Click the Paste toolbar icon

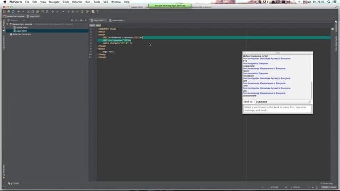tap(37, 12)
